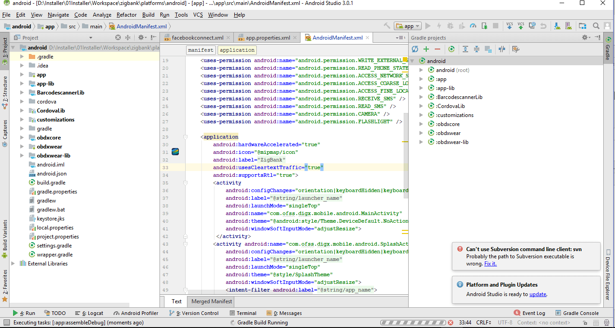The width and height of the screenshot is (615, 328).
Task: Open the app run configuration dropdown
Action: (x=407, y=26)
